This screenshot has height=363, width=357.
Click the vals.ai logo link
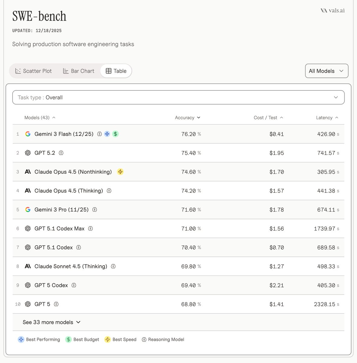tap(333, 11)
